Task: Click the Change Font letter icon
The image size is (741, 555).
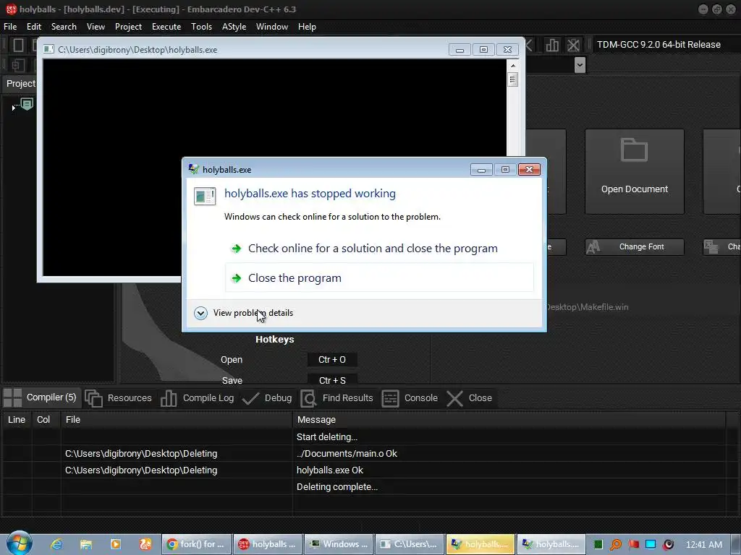Action: coord(593,247)
